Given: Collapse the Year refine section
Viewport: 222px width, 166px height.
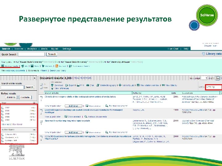Looking at the screenshot, I should [x=34, y=103].
